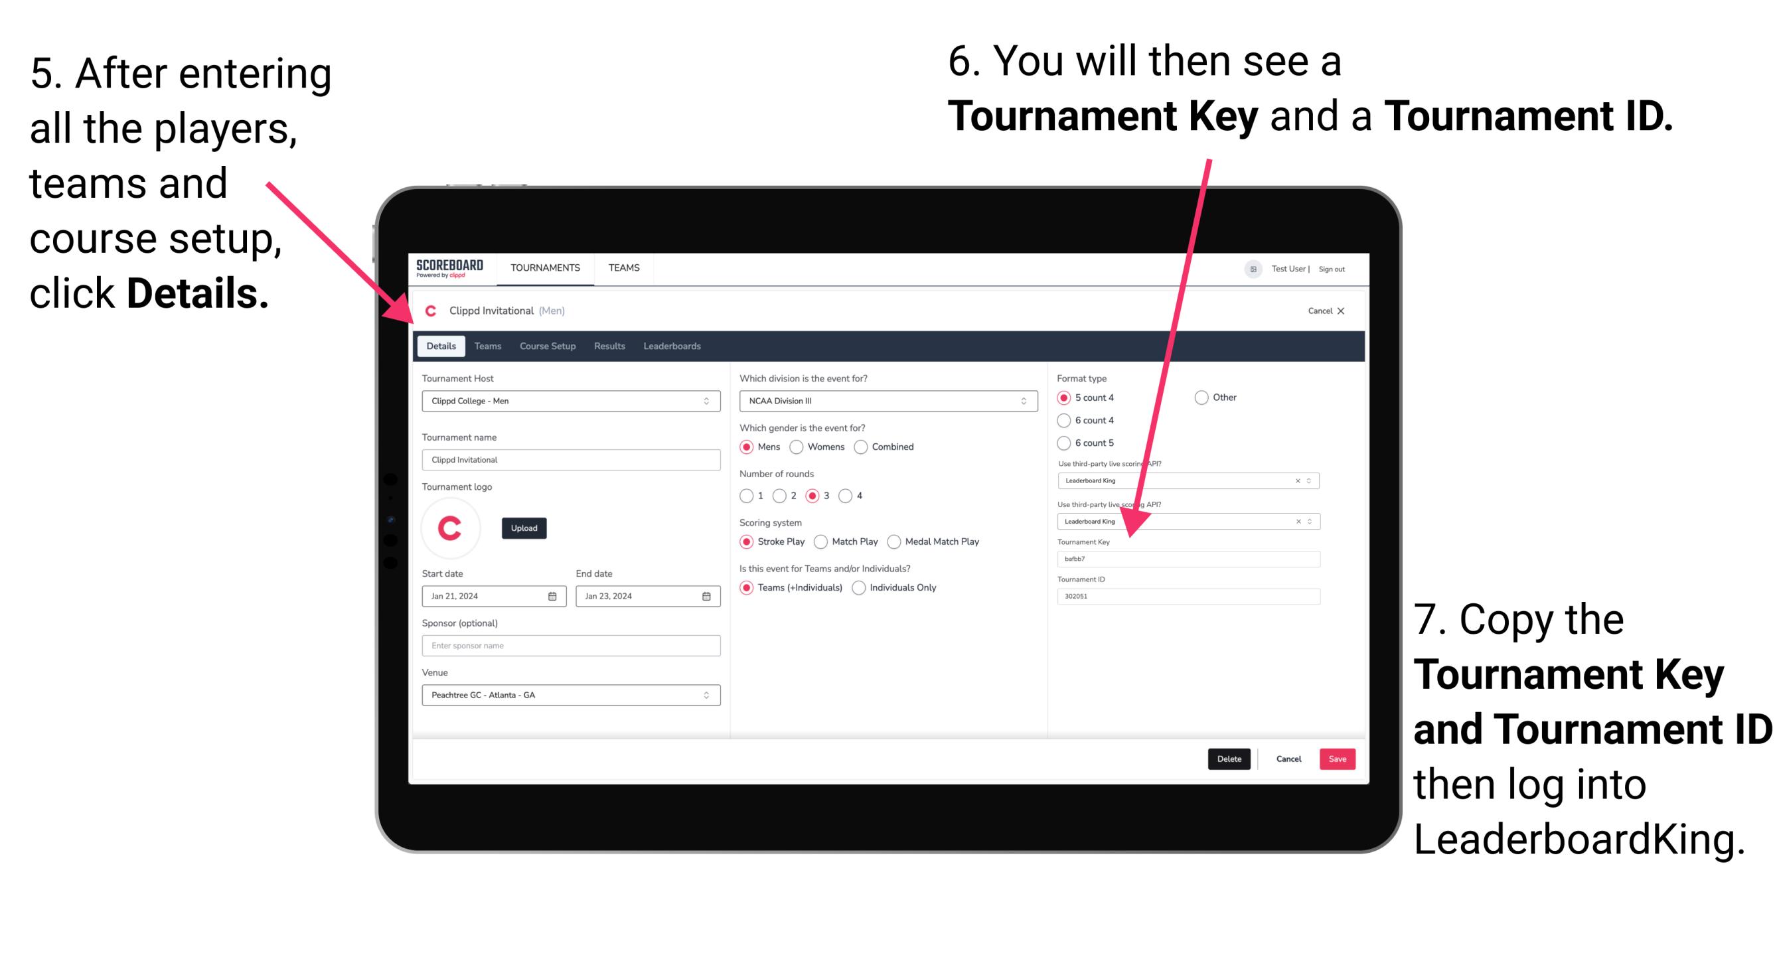Click the Upload tournament logo button
Screen dimensions: 1775x955
tap(524, 527)
